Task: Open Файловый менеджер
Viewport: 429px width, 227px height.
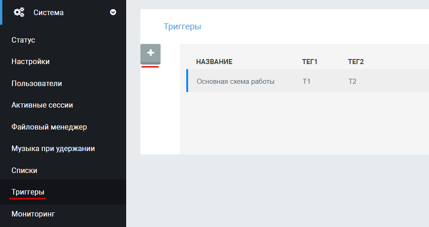Action: [49, 127]
